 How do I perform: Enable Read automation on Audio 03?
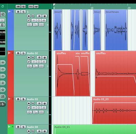coord(39,103)
